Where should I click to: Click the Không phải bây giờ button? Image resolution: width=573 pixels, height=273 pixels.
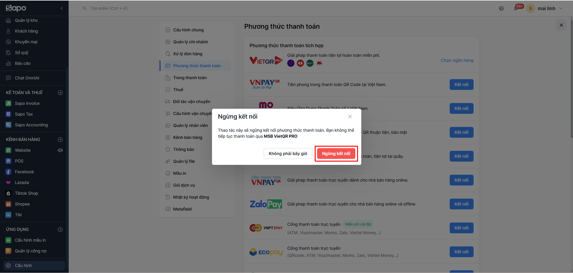tap(288, 154)
